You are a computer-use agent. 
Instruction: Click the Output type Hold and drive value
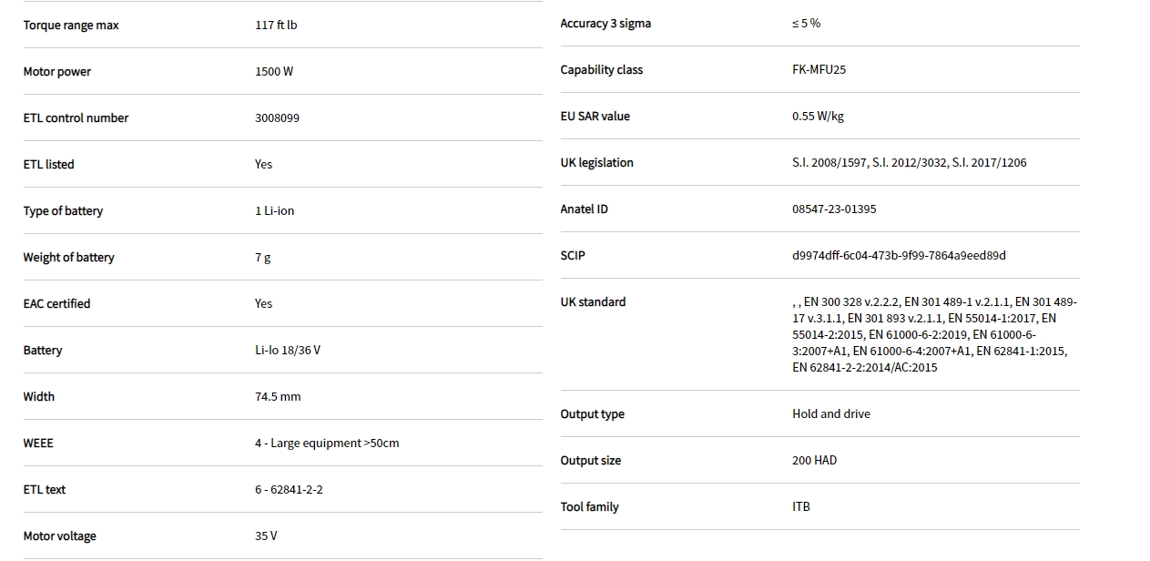tap(830, 414)
